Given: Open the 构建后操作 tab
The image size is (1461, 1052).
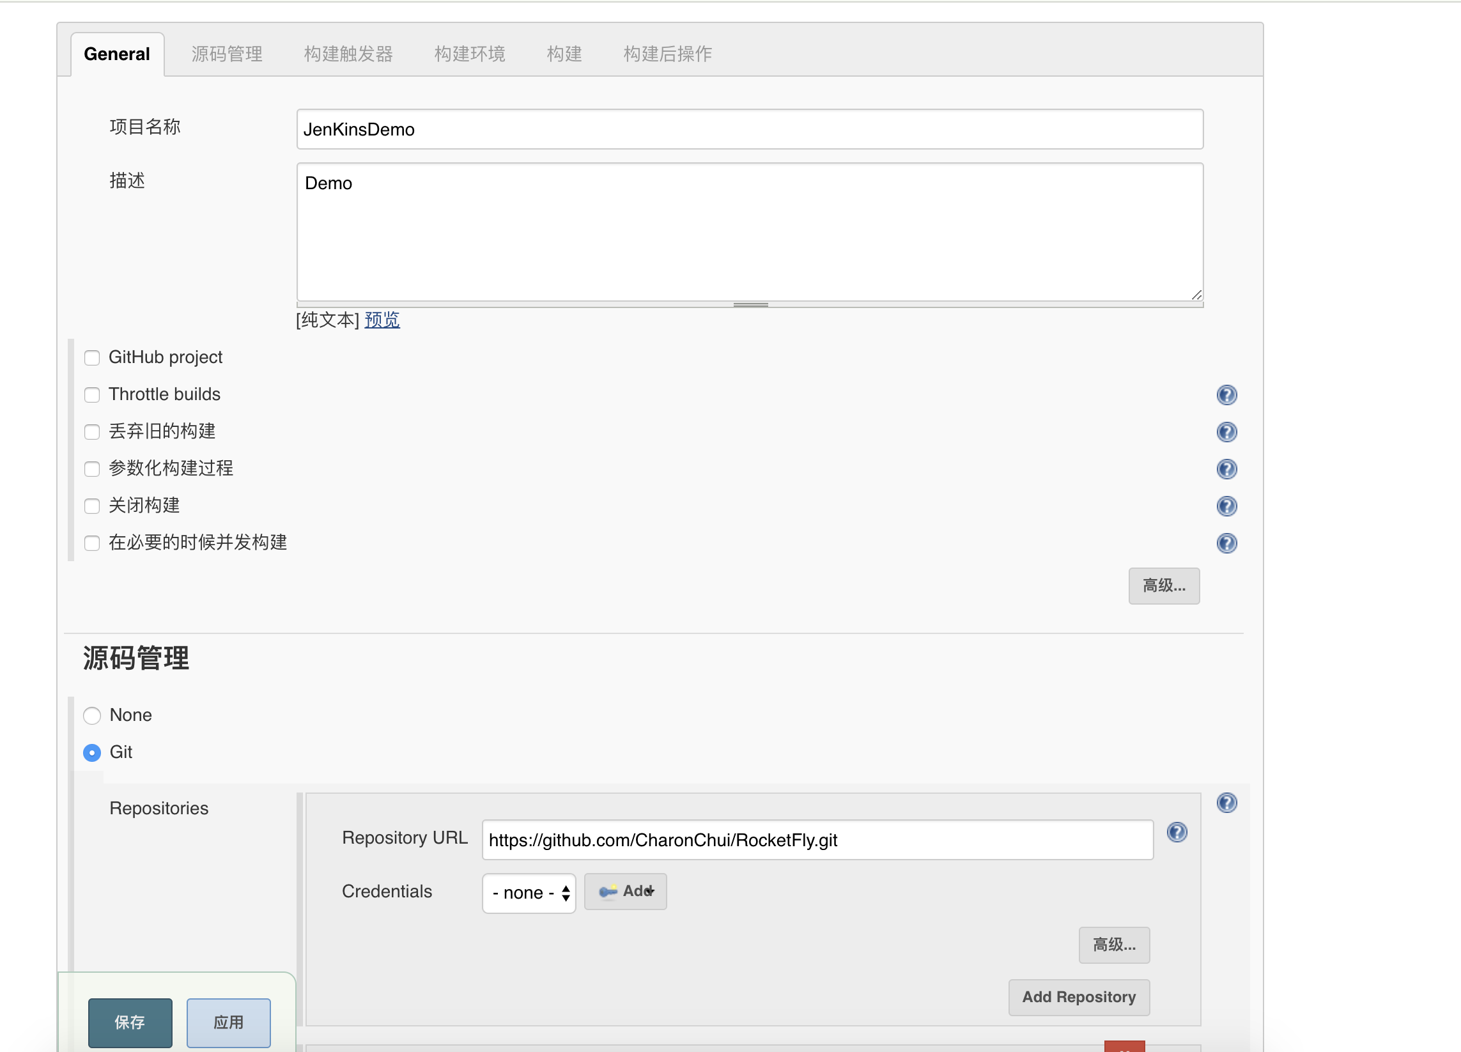Looking at the screenshot, I should click(667, 54).
